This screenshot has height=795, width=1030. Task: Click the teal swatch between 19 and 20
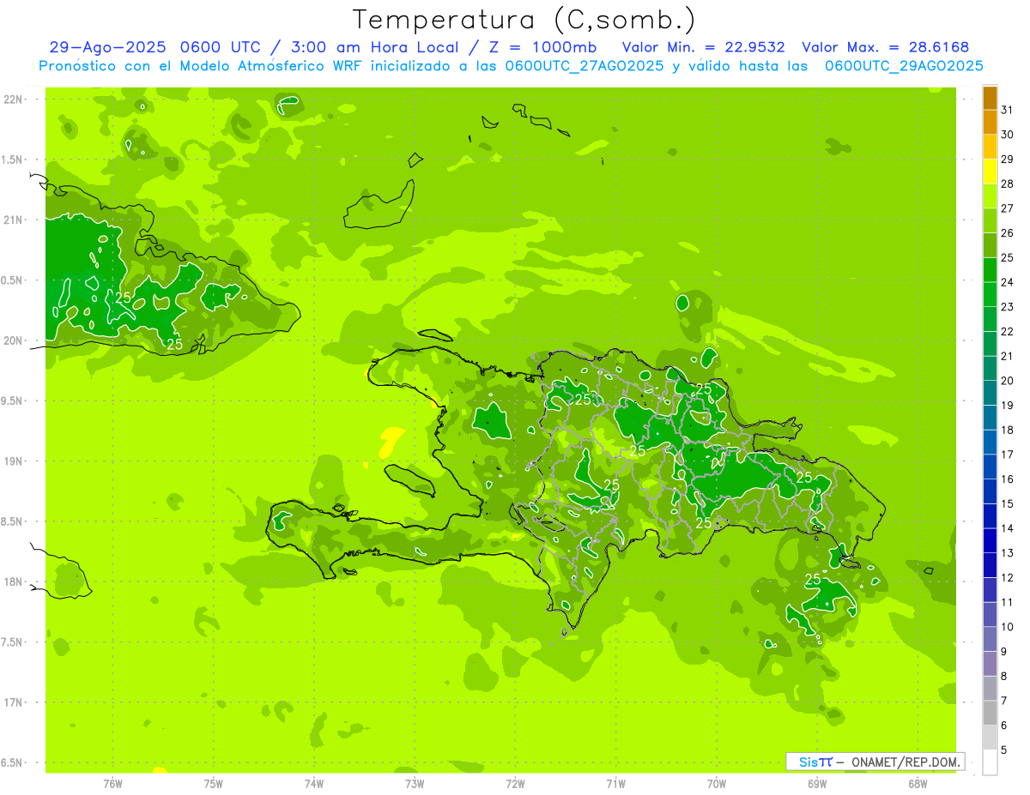(990, 394)
